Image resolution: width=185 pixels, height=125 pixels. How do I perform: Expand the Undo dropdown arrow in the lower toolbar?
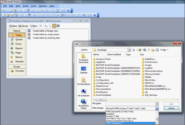(51, 15)
